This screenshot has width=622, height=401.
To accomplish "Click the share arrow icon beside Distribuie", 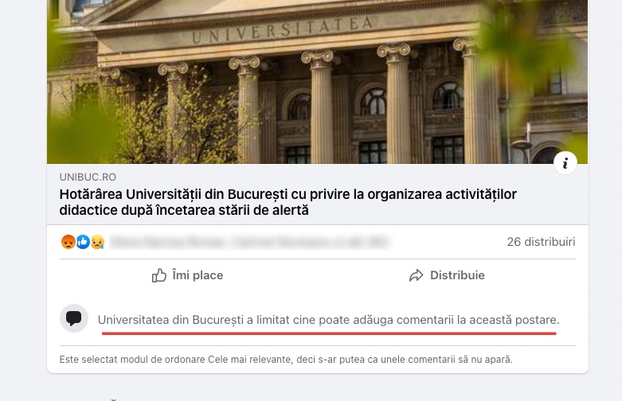I will click(416, 275).
